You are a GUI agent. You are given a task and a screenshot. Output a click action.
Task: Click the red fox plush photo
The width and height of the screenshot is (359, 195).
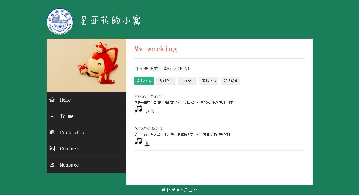[x=86, y=65]
